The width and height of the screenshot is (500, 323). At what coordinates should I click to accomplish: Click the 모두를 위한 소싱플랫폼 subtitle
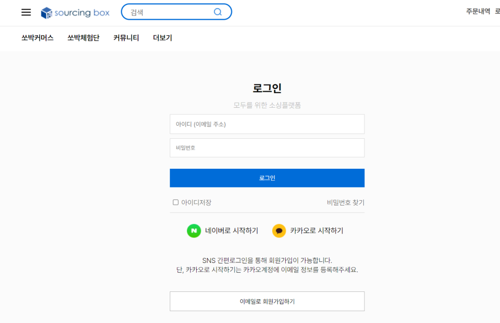[267, 105]
